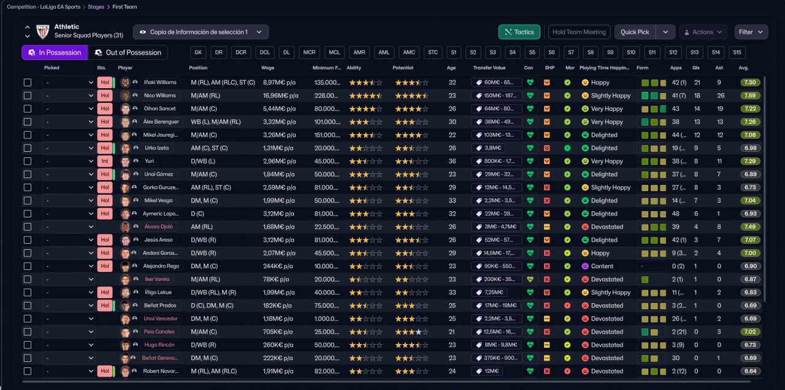Click Iñaki Williams' condition heart icon
This screenshot has width=785, height=390.
[x=530, y=82]
